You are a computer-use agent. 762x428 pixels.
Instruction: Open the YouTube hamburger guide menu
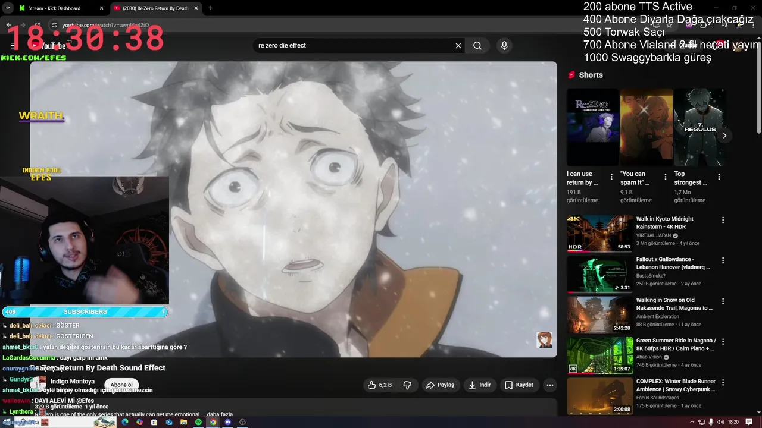click(13, 46)
